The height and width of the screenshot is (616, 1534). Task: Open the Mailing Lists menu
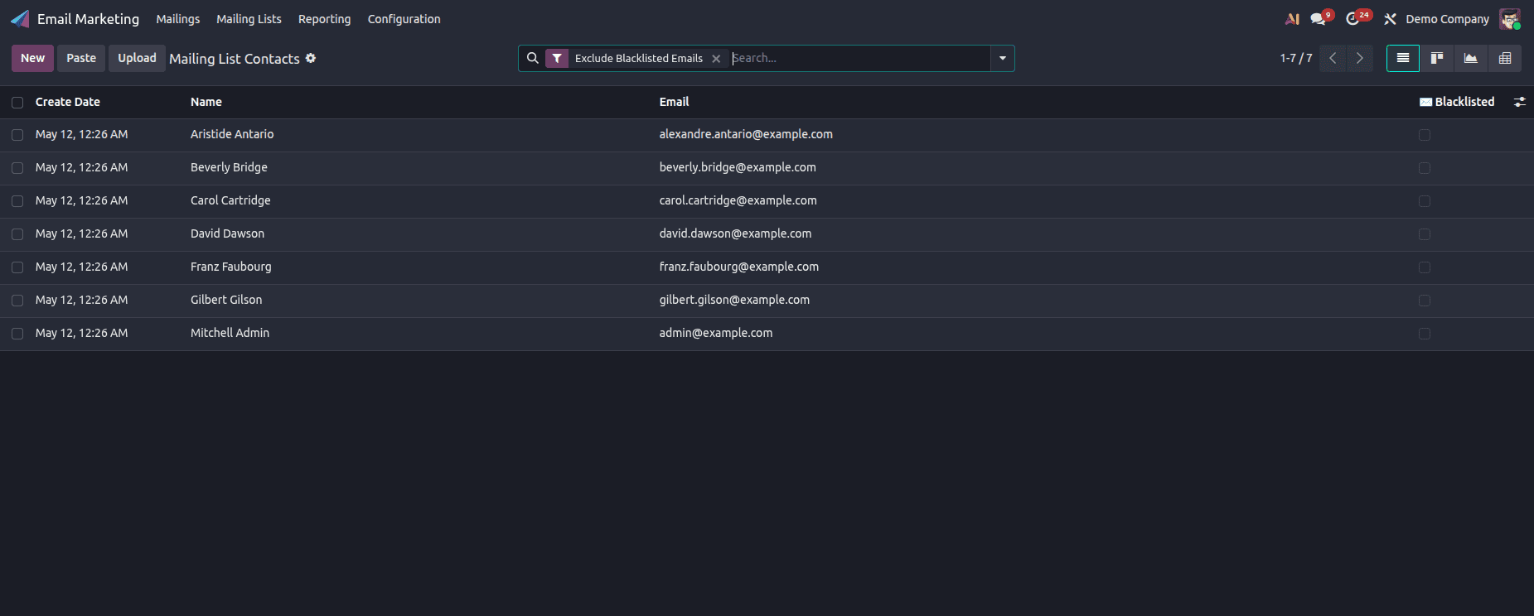click(x=249, y=19)
